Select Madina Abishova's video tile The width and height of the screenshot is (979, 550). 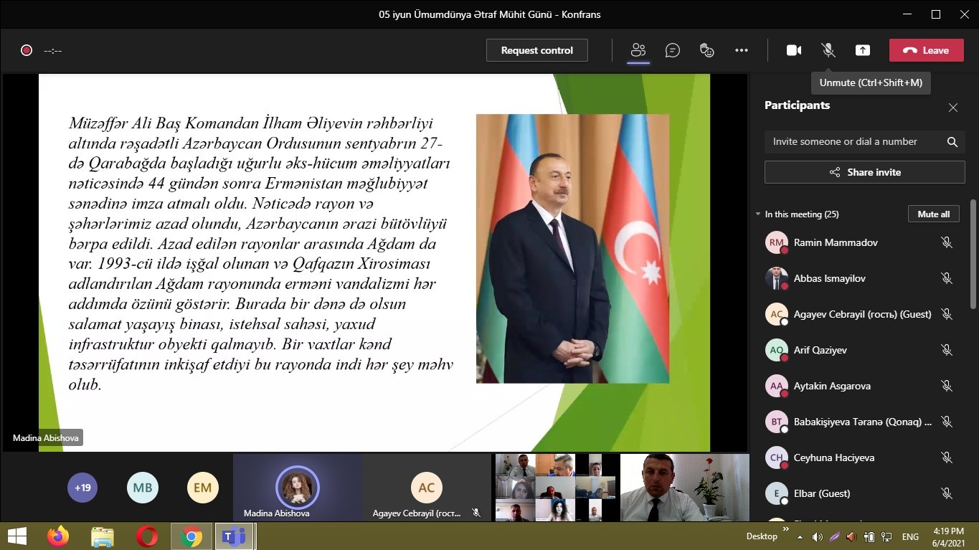point(298,488)
